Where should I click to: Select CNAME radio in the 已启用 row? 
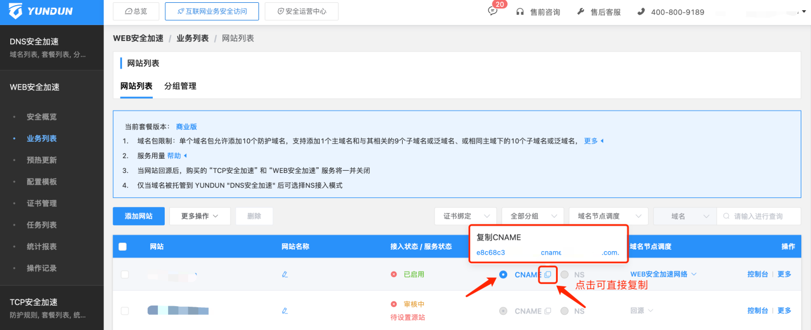pyautogui.click(x=503, y=274)
